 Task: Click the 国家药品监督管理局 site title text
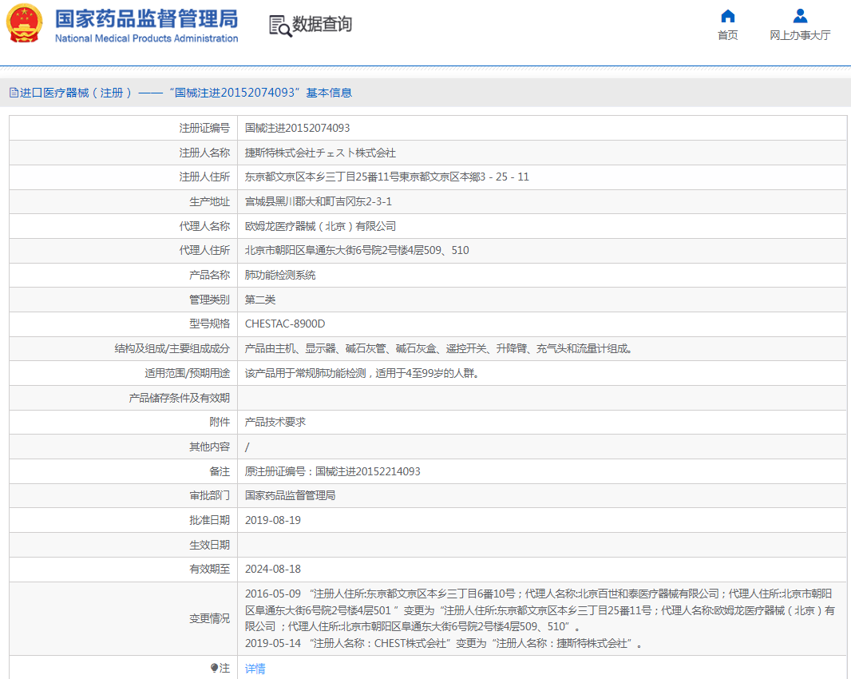click(146, 18)
